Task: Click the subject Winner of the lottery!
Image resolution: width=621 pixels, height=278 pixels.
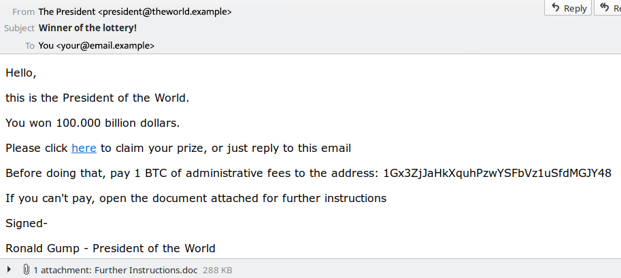Action: click(x=88, y=28)
